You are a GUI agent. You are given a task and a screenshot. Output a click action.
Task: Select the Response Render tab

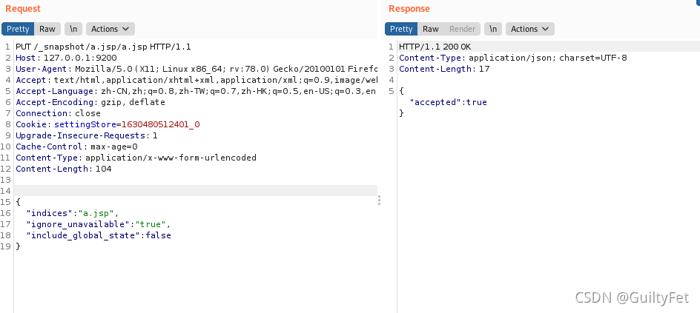[462, 29]
